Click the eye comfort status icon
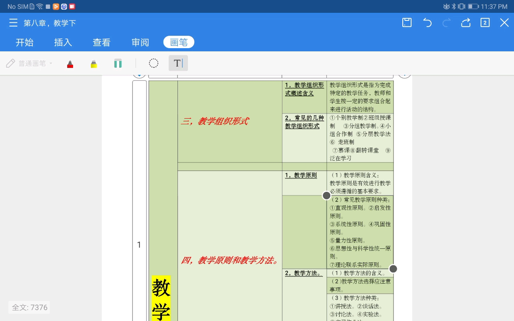Viewport: 514px width, 321px height. (446, 6)
